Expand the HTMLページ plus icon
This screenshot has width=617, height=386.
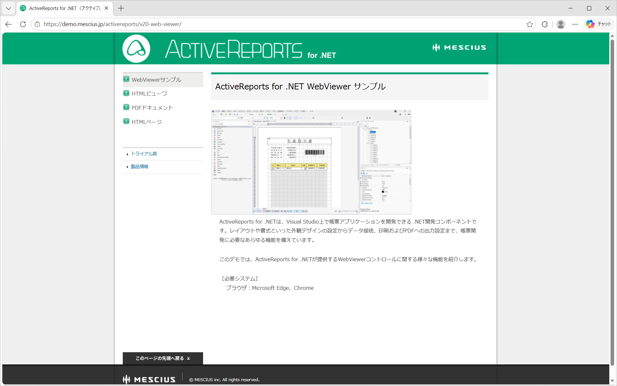click(126, 121)
